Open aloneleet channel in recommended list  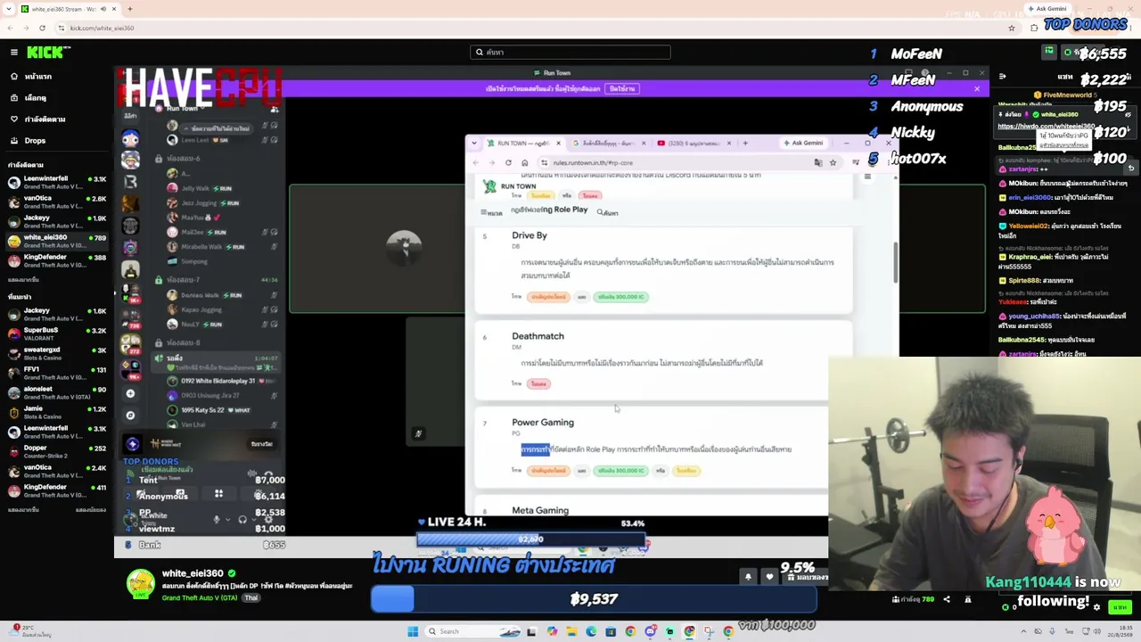tap(55, 392)
